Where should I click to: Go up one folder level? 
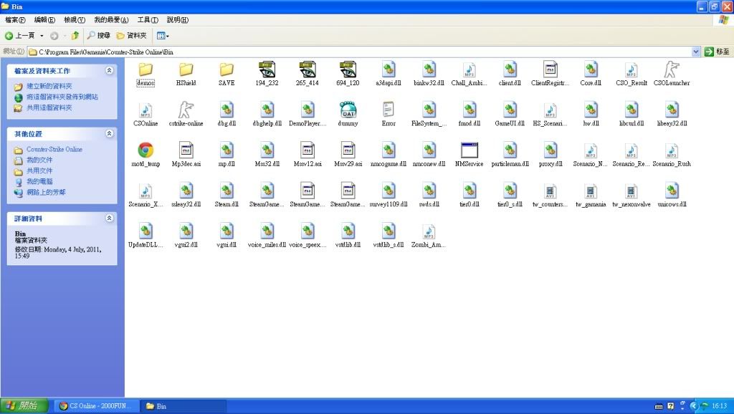[75, 36]
